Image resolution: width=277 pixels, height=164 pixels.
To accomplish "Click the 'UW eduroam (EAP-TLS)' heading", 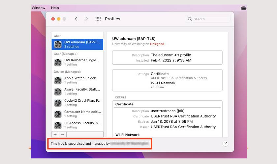I will pos(134,39).
